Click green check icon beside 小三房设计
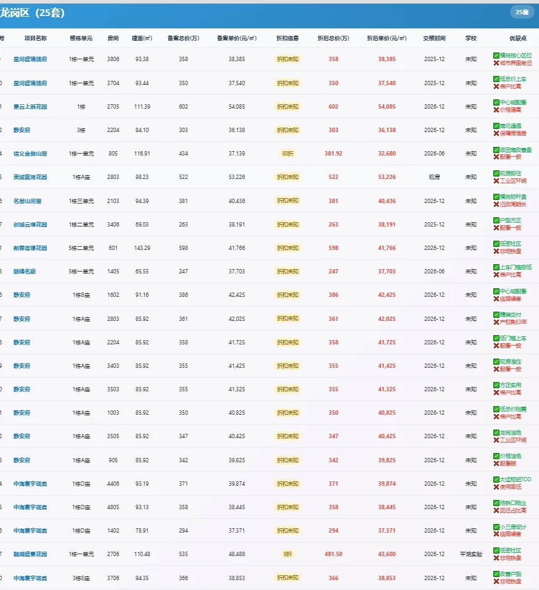The width and height of the screenshot is (539, 590). pos(496,527)
